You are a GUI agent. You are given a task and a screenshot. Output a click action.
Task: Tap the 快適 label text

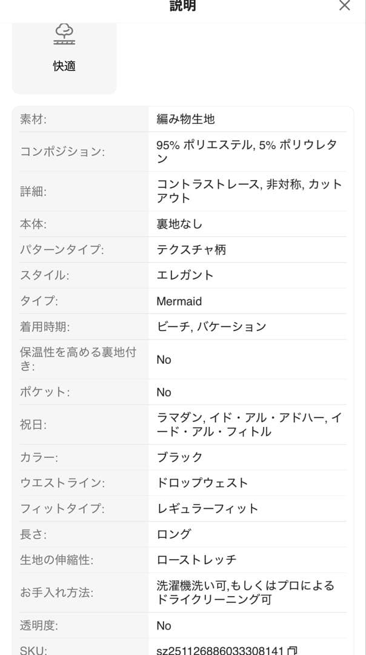pos(64,66)
